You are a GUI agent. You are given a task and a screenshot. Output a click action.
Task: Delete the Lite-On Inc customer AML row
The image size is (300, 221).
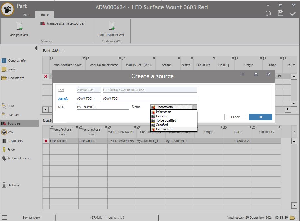point(46,141)
